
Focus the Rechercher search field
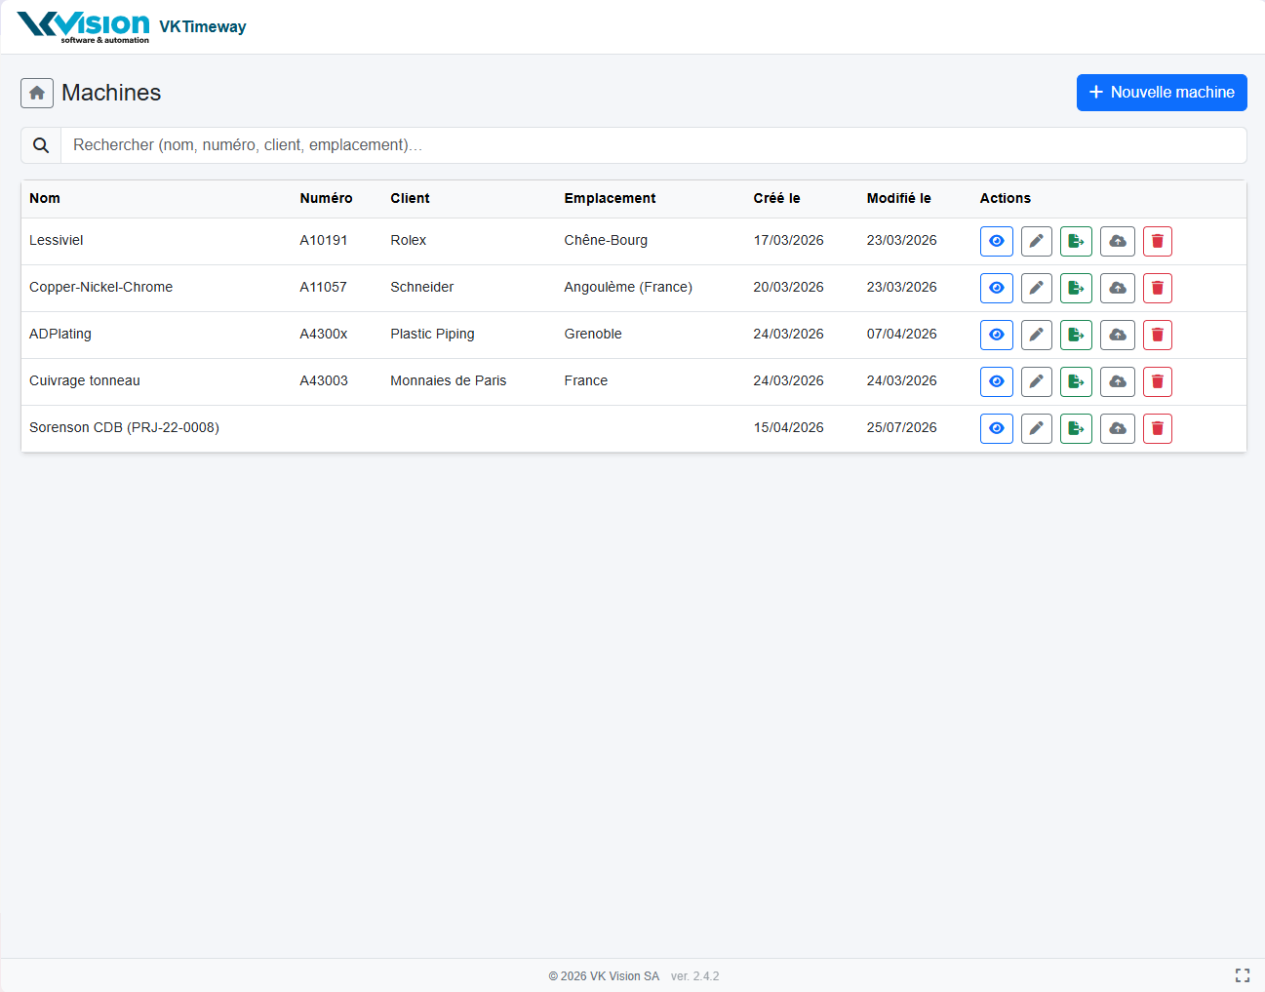point(653,145)
